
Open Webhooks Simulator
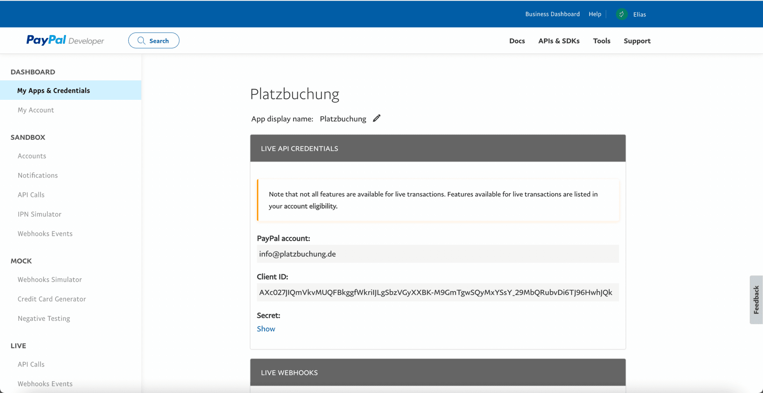click(x=50, y=279)
